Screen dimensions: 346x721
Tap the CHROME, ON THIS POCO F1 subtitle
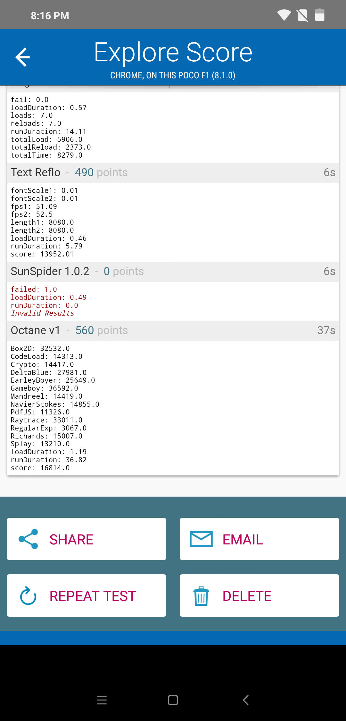173,75
